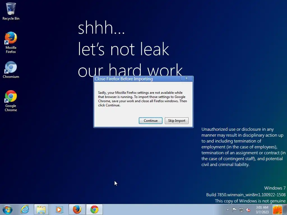Open the Recycle Bin desktop icon
This screenshot has height=215, width=287.
(11, 11)
